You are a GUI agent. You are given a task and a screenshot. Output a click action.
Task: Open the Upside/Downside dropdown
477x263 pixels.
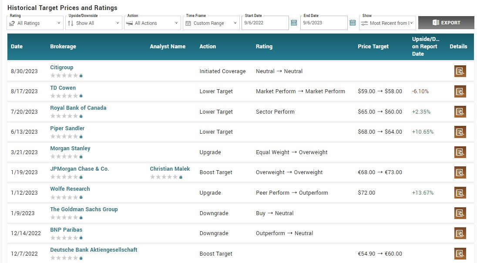[94, 23]
